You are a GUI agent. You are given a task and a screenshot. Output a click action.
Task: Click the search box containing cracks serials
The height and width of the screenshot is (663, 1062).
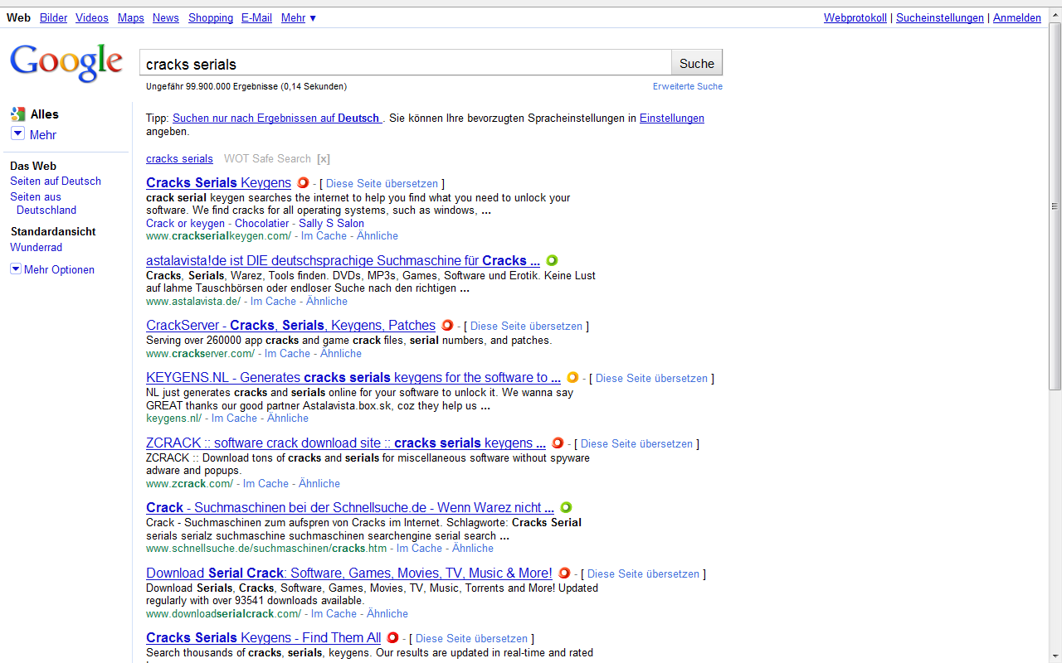coord(405,64)
